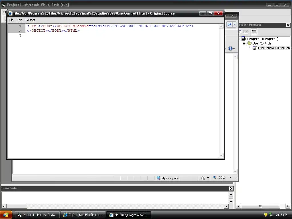Image resolution: width=292 pixels, height=219 pixels.
Task: Click the blue Help icon in Internet Explorer
Action: 230,48
